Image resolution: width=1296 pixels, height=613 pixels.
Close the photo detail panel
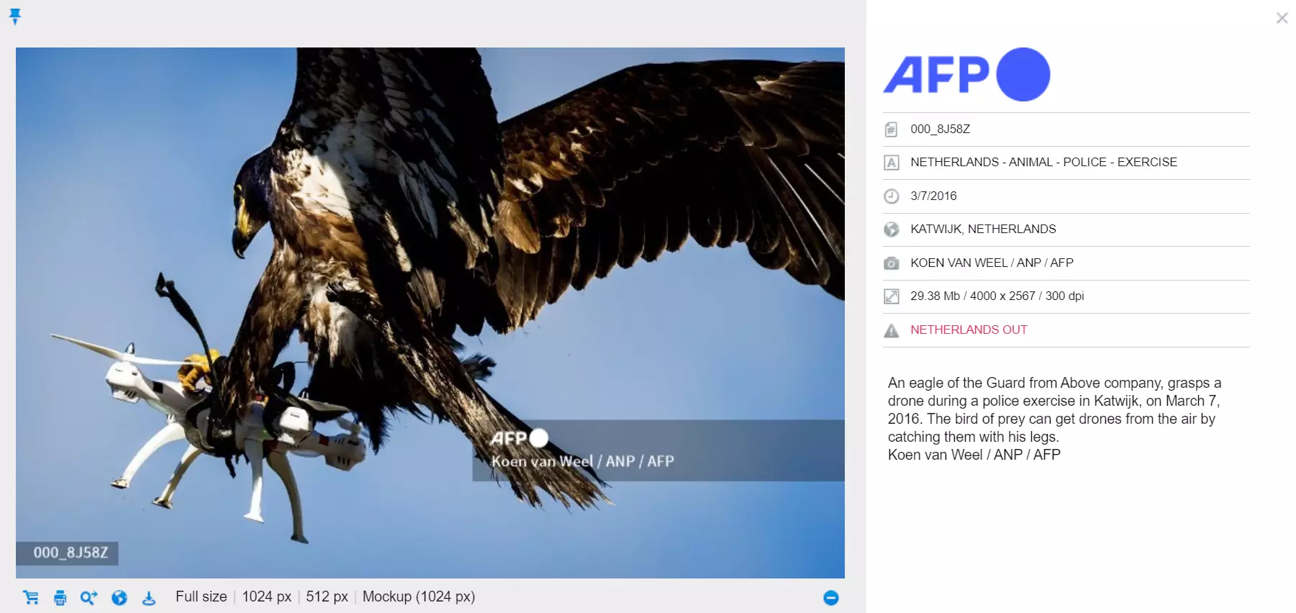(x=1282, y=18)
